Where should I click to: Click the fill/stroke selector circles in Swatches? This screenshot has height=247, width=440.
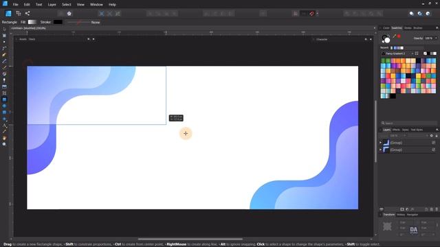[x=386, y=38]
